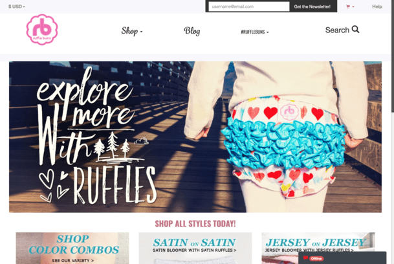The image size is (394, 264).
Task: Open the Shop Color Combos banner
Action: tap(72, 248)
